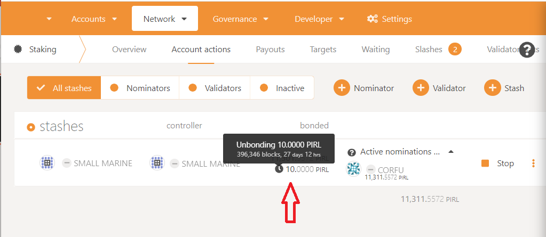This screenshot has width=546, height=237.
Task: Open the Governance dropdown menu
Action: pyautogui.click(x=241, y=19)
